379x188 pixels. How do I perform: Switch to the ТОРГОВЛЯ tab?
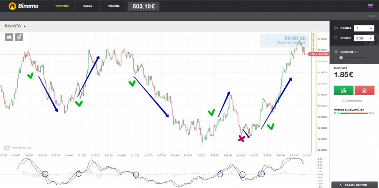coord(62,6)
